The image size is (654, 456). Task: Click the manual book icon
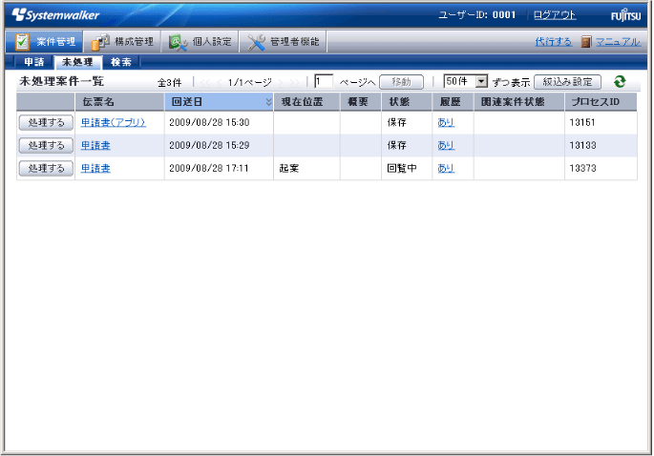tap(586, 42)
